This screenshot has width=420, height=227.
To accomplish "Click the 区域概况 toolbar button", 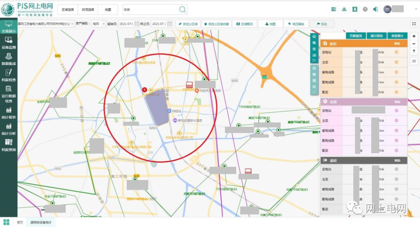I will pos(245,24).
